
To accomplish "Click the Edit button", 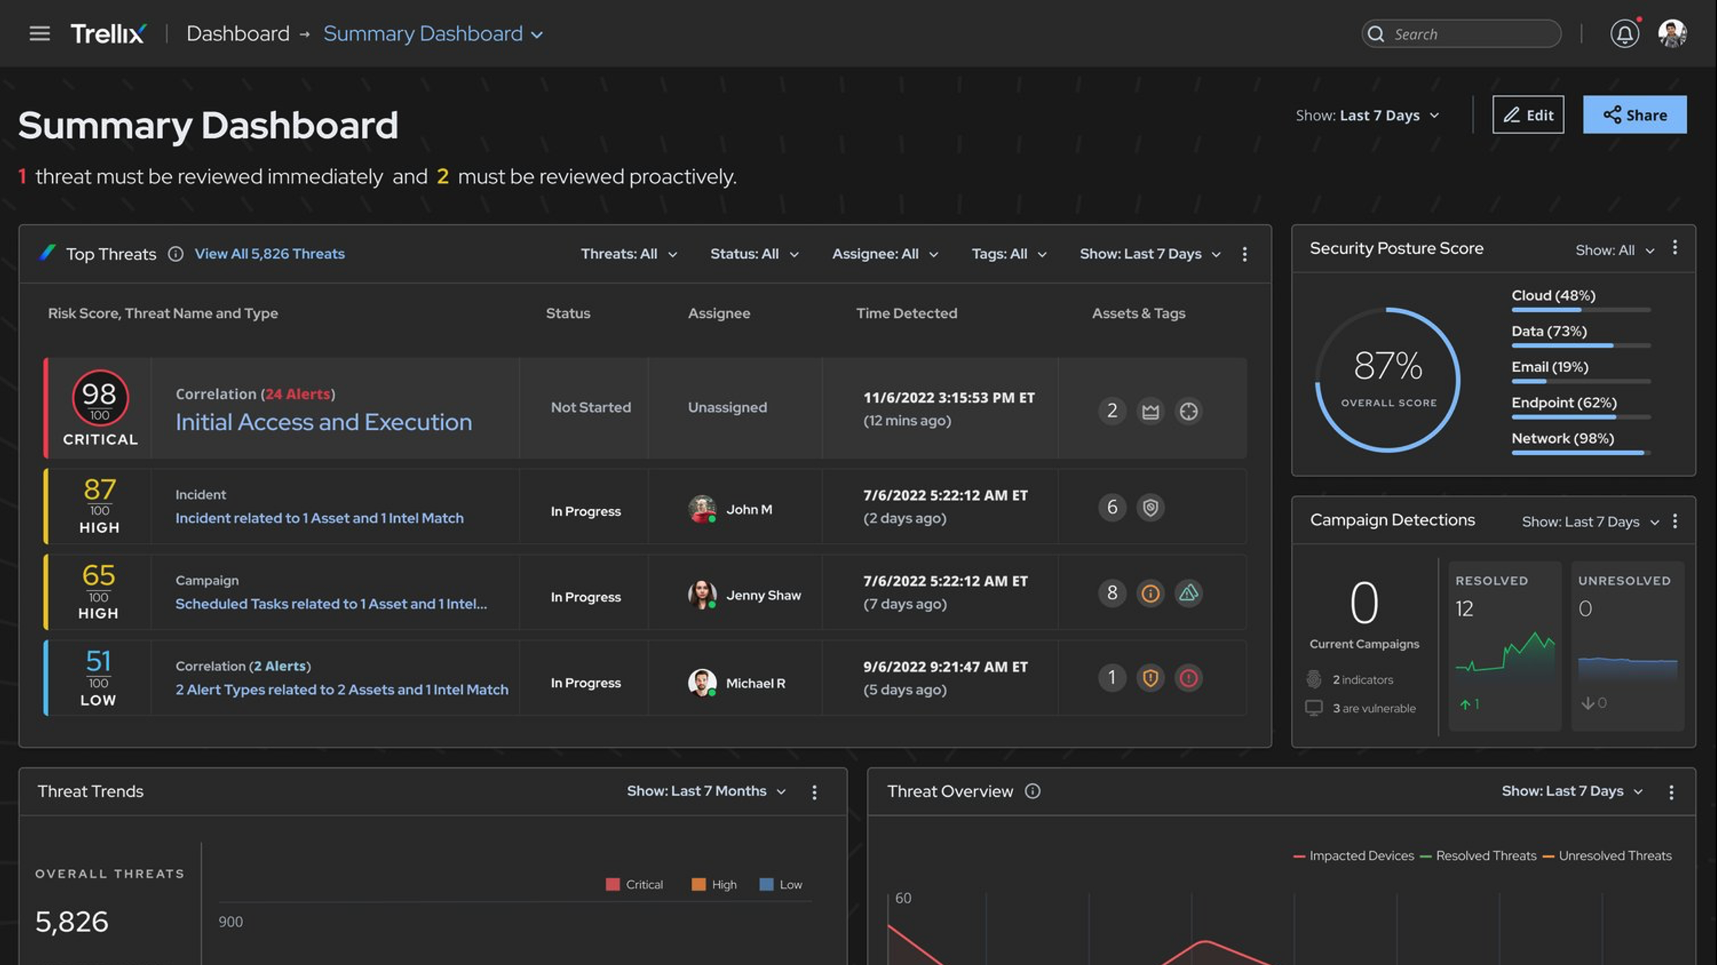I will click(1527, 115).
